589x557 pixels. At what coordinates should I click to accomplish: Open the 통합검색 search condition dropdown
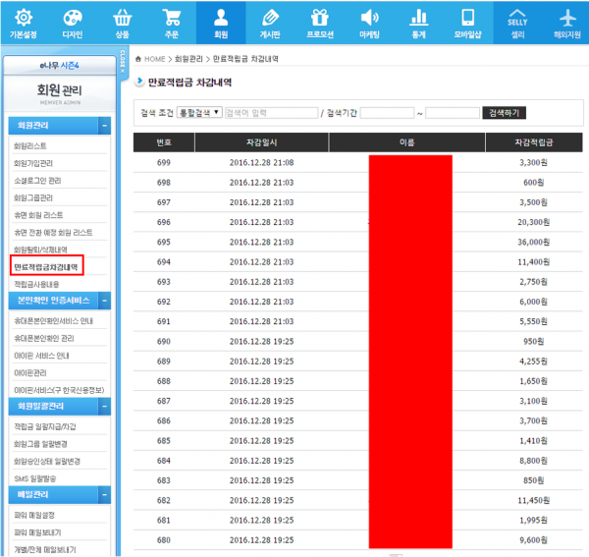coord(199,113)
